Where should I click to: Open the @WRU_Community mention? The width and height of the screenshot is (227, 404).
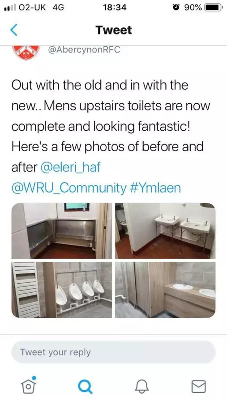click(x=69, y=188)
